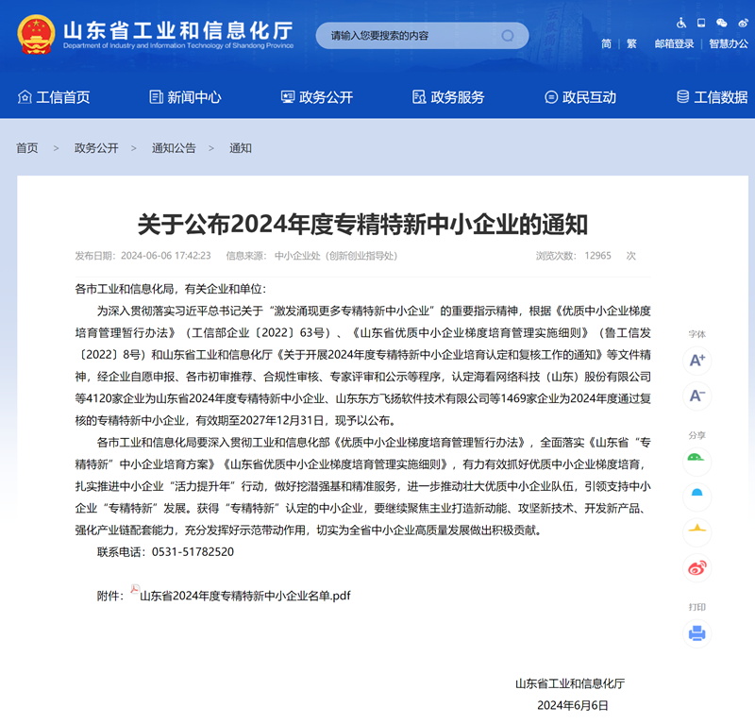Share the article via yellow QZone icon
Screen dimensions: 755x724
696,532
